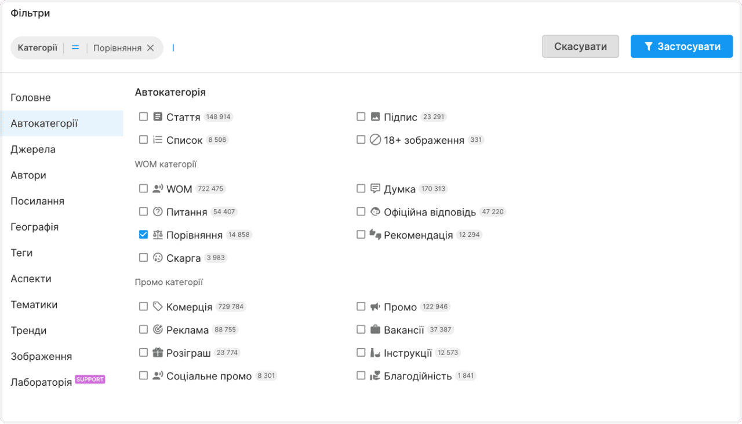Image resolution: width=742 pixels, height=424 pixels.
Task: Click the Стаття article icon
Action: pyautogui.click(x=158, y=117)
